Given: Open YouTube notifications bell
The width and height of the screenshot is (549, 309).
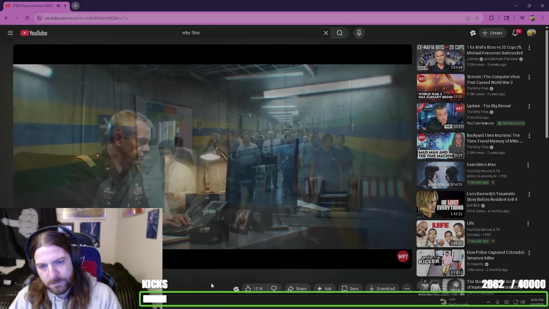Looking at the screenshot, I should point(516,33).
